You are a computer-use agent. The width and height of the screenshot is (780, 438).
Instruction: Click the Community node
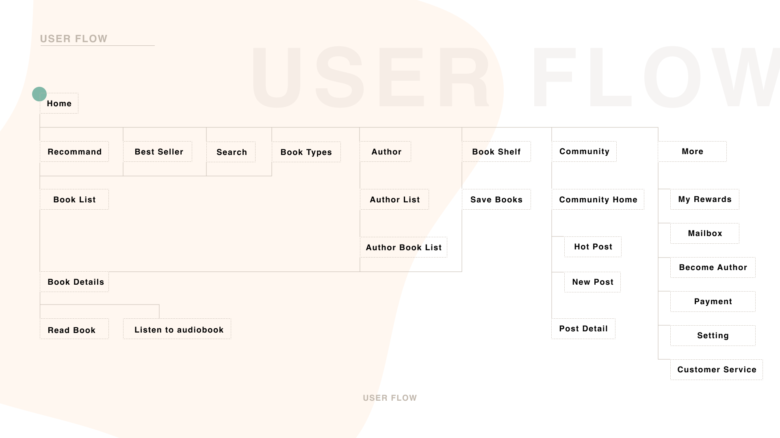coord(584,151)
